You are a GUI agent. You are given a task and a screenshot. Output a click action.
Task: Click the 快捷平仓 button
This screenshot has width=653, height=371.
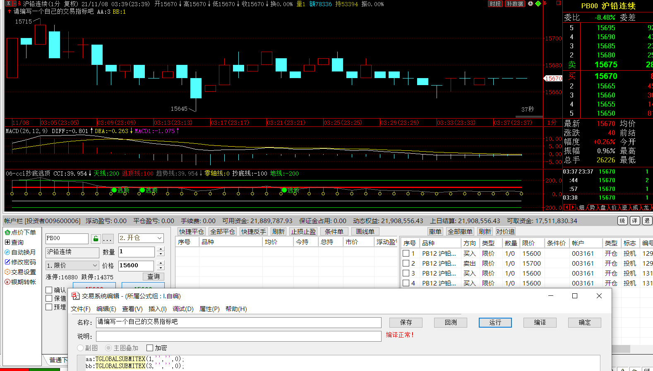[x=191, y=232]
